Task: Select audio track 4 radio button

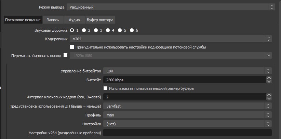Action: tap(108, 30)
